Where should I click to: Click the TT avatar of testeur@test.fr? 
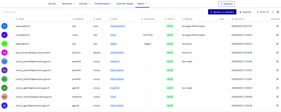pyautogui.click(x=4, y=26)
